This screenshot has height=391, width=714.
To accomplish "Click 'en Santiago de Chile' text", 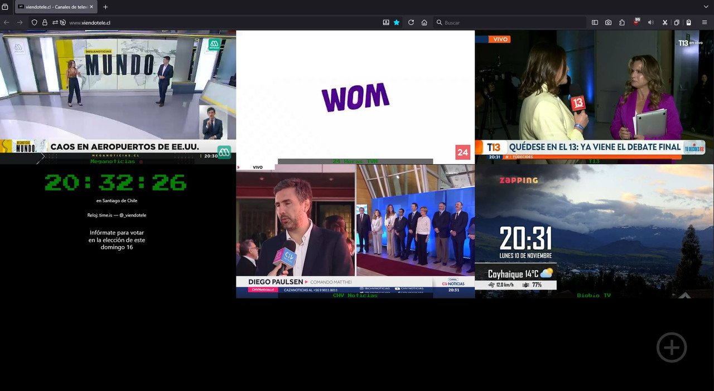I will point(117,201).
